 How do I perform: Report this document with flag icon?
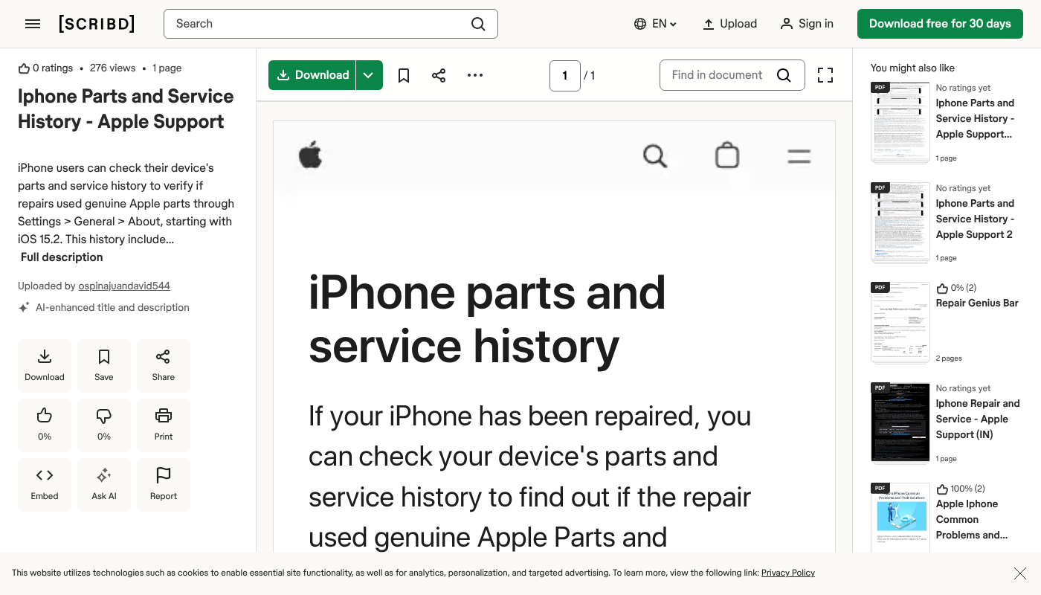164,484
